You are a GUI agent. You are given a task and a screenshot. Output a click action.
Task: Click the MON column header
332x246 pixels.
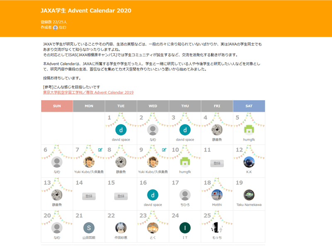coord(89,106)
